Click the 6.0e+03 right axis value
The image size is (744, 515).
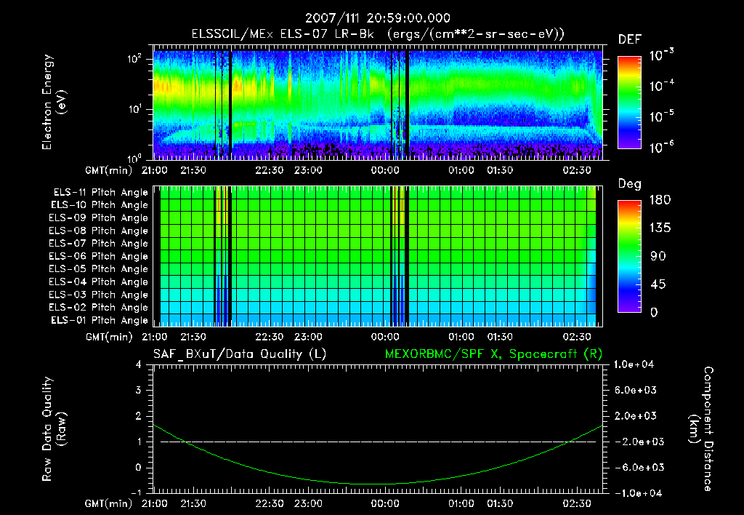click(636, 391)
